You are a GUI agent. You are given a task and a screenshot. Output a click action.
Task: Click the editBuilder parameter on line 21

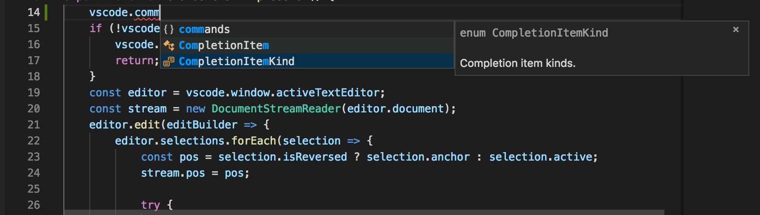click(x=202, y=125)
